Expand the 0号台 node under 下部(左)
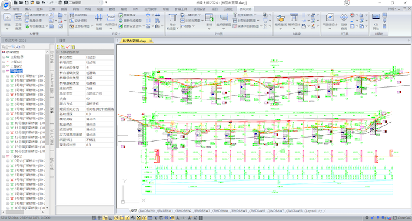This screenshot has height=221, width=412. [8, 76]
